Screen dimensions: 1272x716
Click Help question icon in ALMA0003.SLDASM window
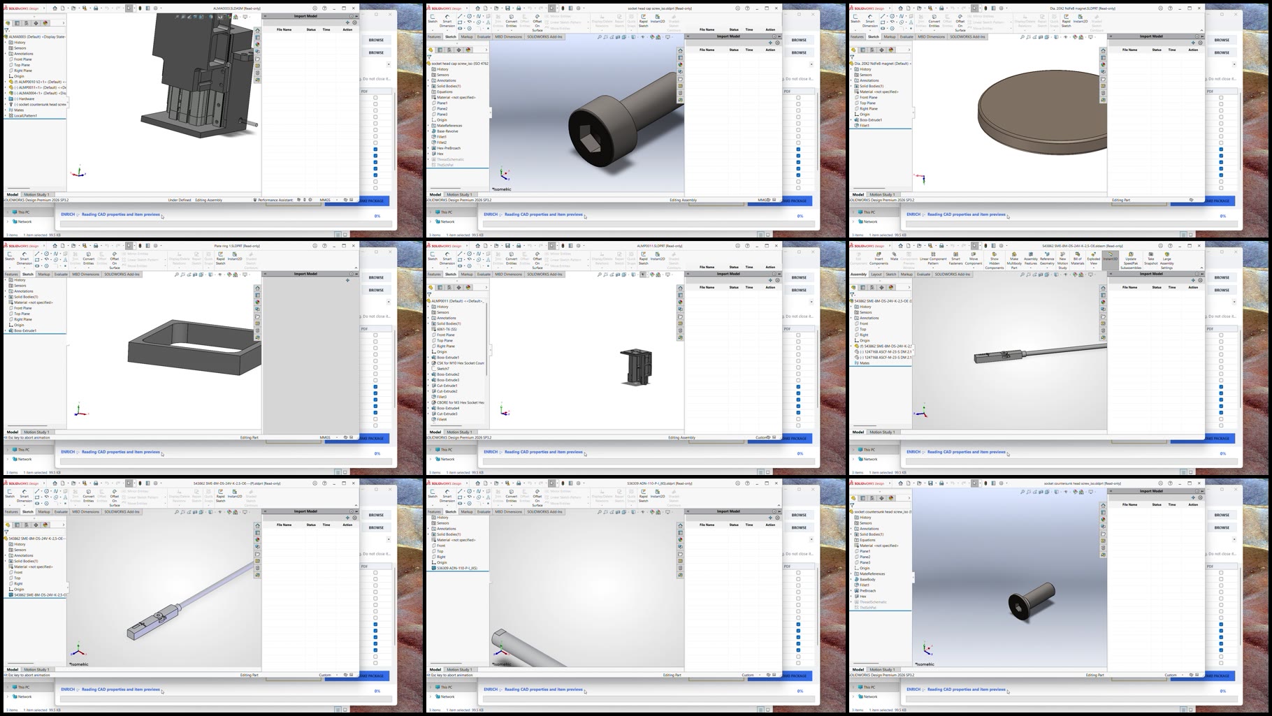[x=324, y=8]
